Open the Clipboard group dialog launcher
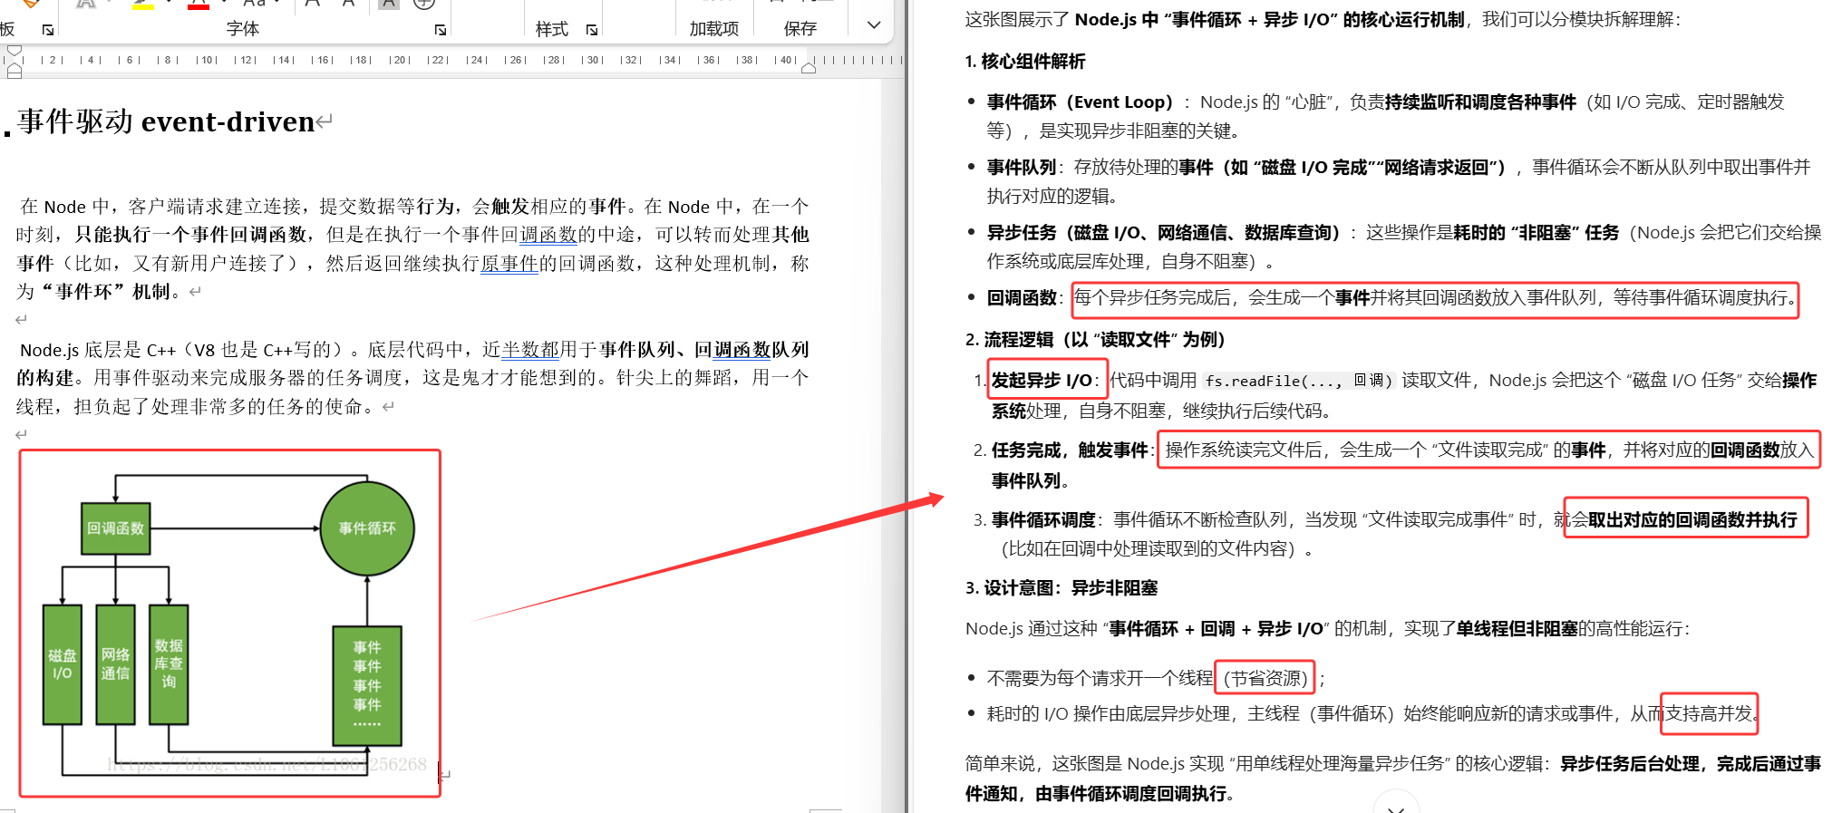 [48, 30]
